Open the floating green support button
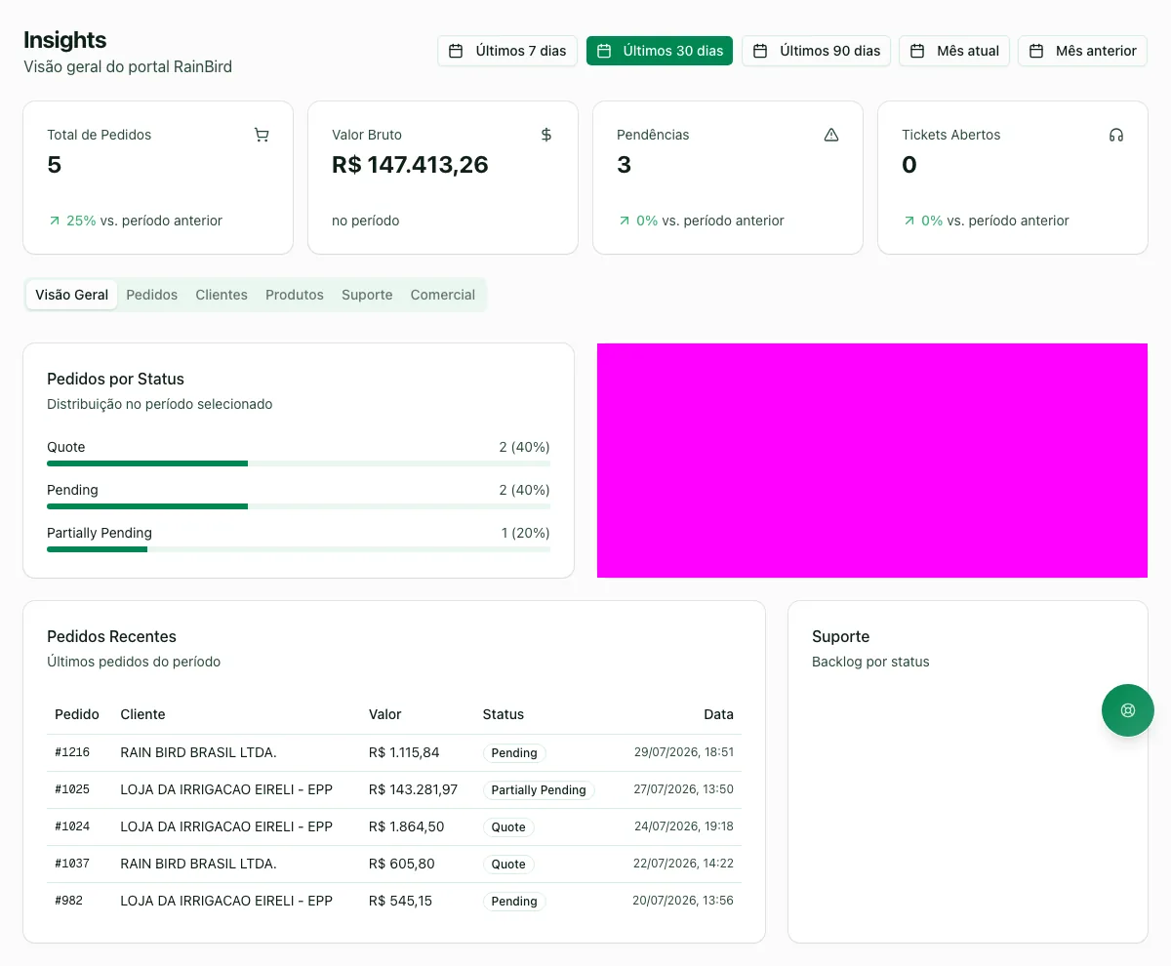 tap(1128, 709)
